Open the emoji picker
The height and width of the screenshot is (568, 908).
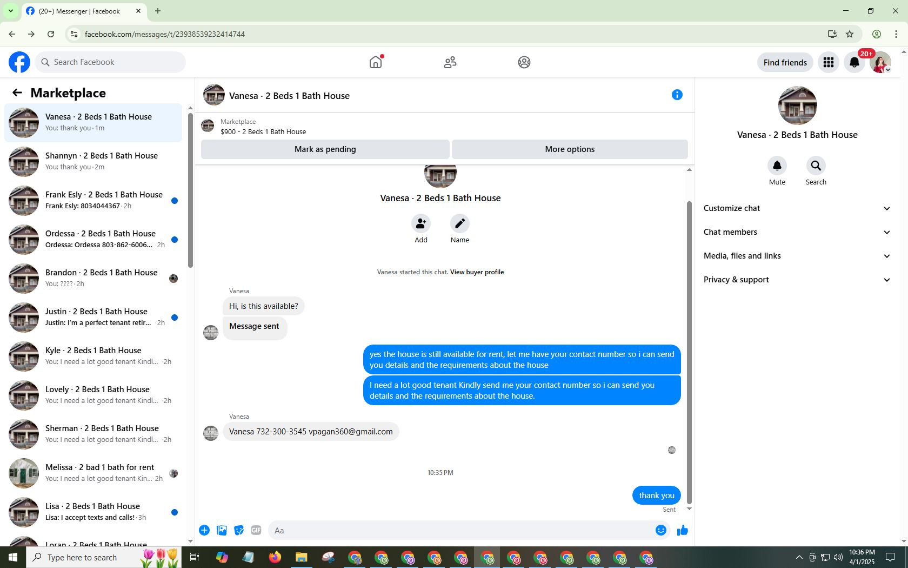[660, 530]
